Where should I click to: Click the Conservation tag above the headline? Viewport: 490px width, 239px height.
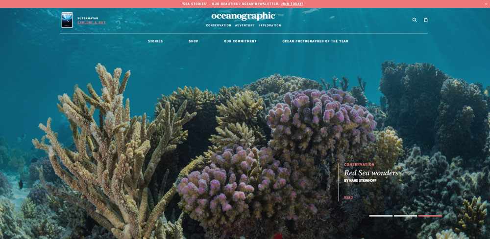pos(359,165)
